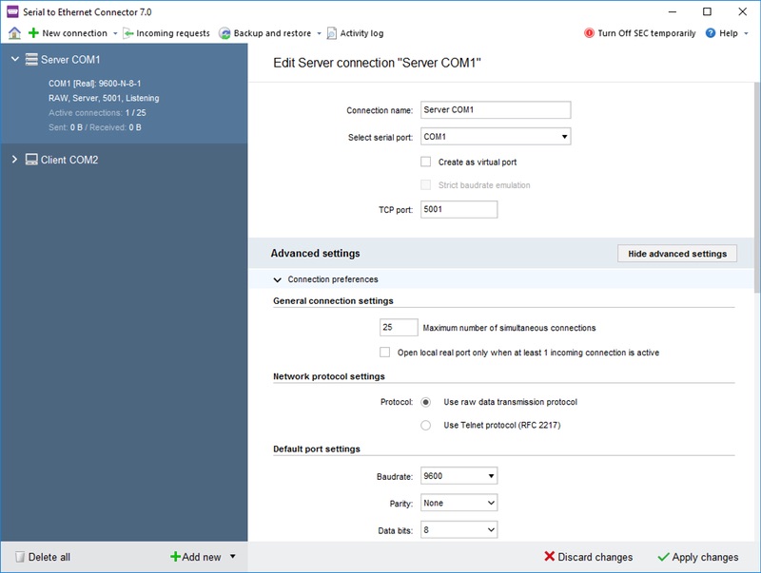Open the Select serial port COM1 dropdown
The height and width of the screenshot is (573, 761).
[496, 137]
